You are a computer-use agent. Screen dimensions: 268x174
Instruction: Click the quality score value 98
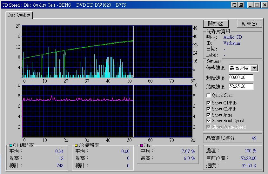(x=254, y=138)
